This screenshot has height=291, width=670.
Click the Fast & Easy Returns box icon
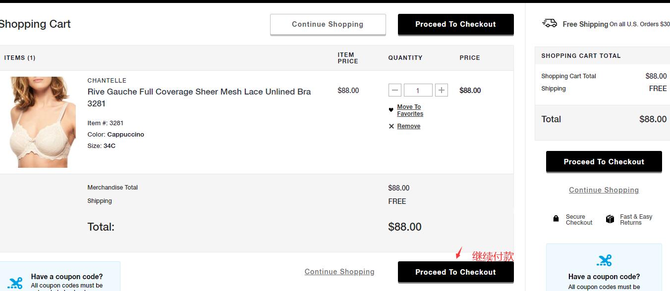coord(610,219)
